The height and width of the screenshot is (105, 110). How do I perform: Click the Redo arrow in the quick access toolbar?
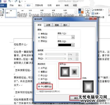(x=16, y=1)
